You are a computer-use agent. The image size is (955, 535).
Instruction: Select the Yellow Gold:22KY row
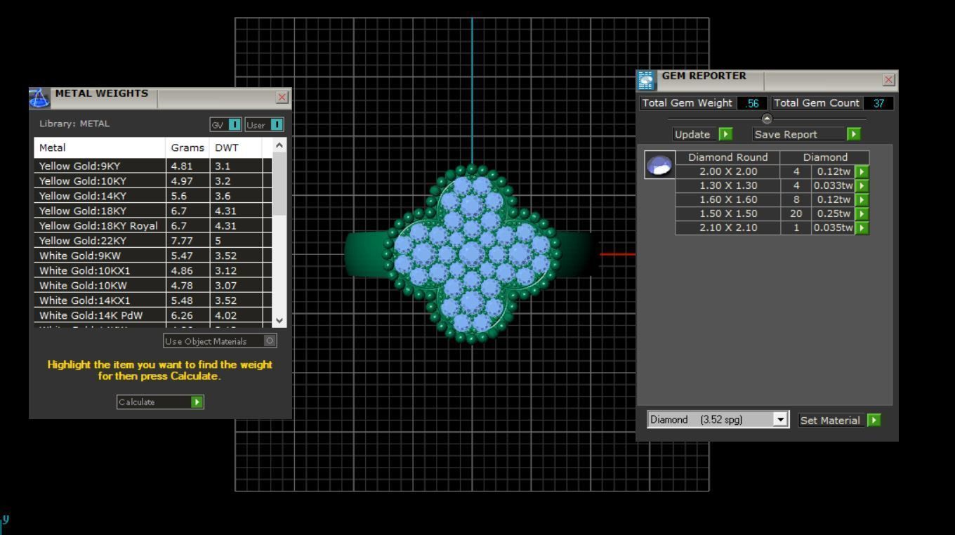pyautogui.click(x=153, y=240)
